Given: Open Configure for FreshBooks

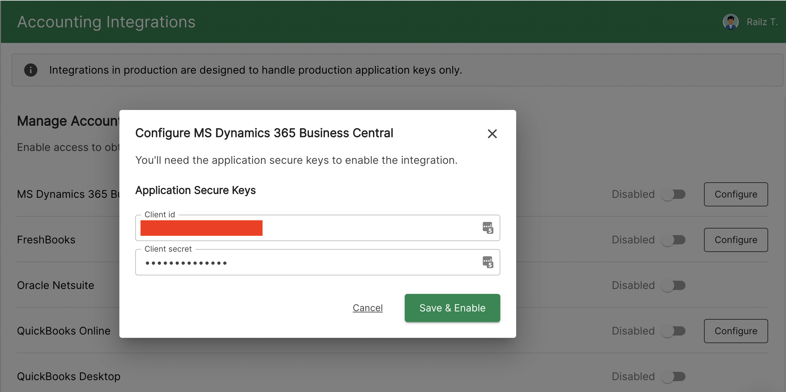Looking at the screenshot, I should [x=736, y=240].
